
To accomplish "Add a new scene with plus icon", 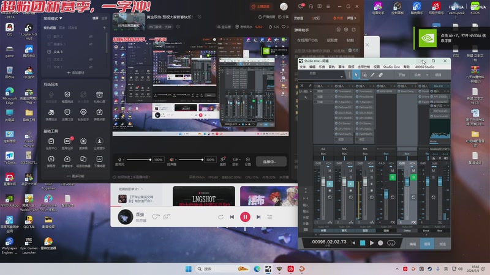I will click(104, 28).
